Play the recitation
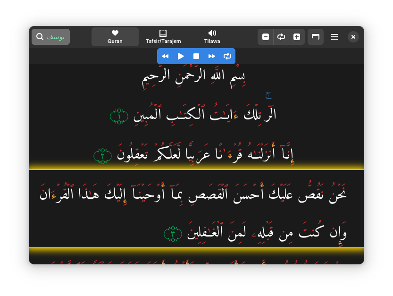The image size is (393, 296). tap(181, 56)
